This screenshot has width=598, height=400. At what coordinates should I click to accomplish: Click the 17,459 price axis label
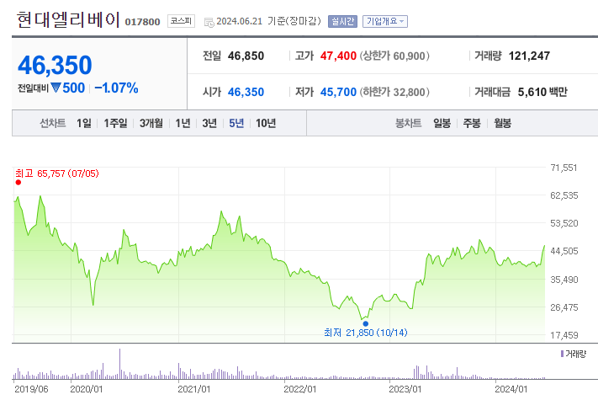click(564, 335)
